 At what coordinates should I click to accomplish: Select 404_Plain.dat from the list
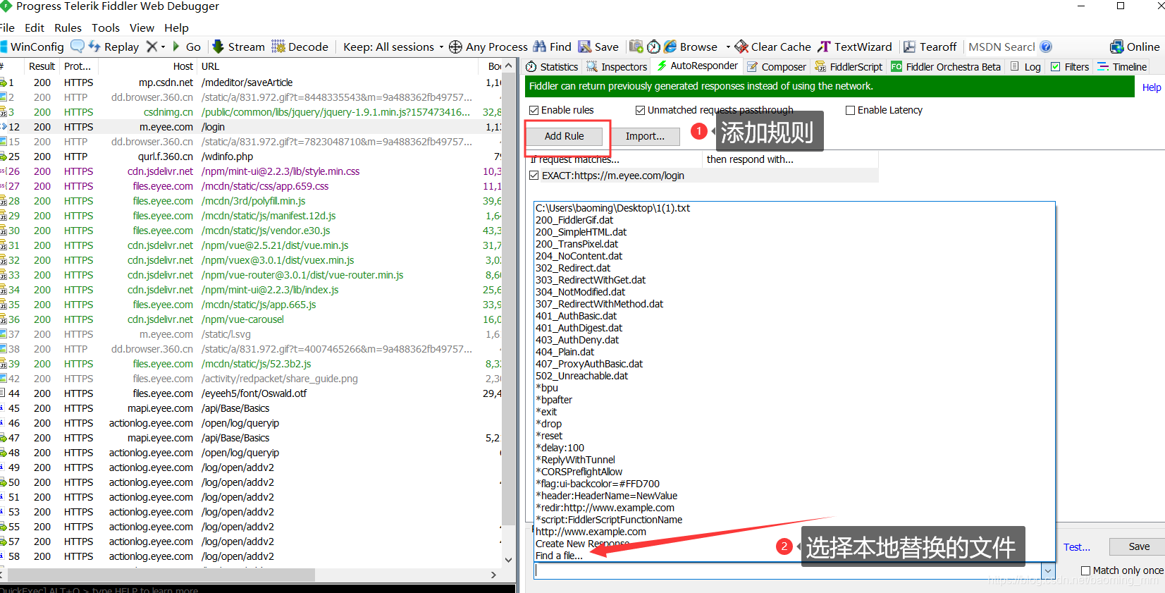(565, 352)
